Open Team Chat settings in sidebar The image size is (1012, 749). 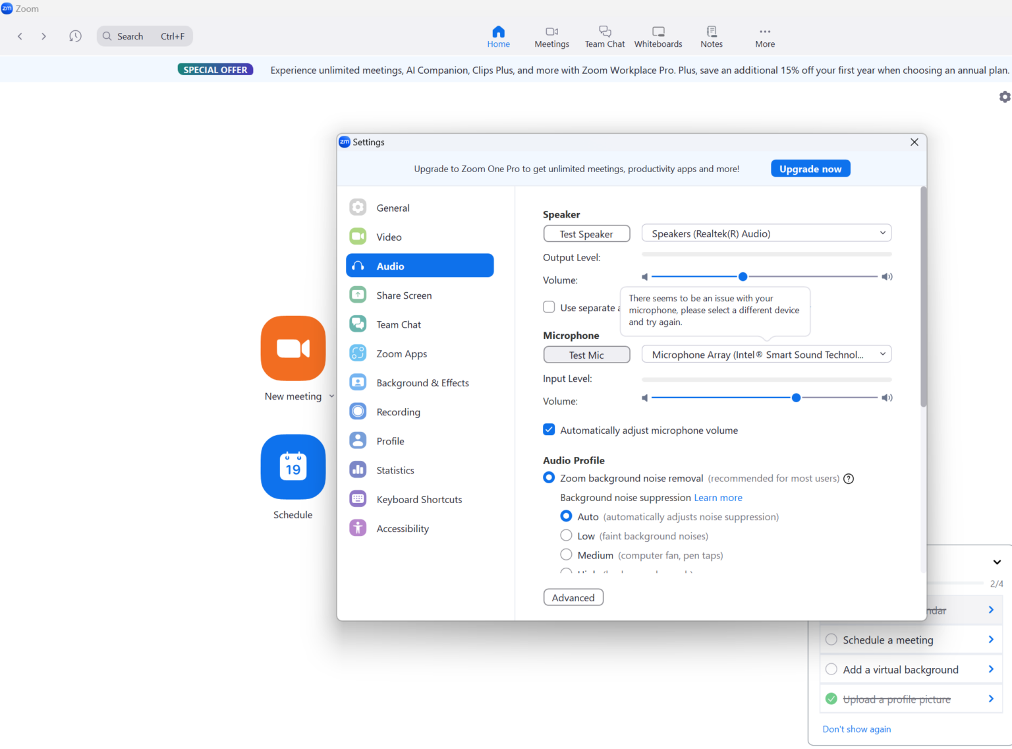click(x=398, y=324)
